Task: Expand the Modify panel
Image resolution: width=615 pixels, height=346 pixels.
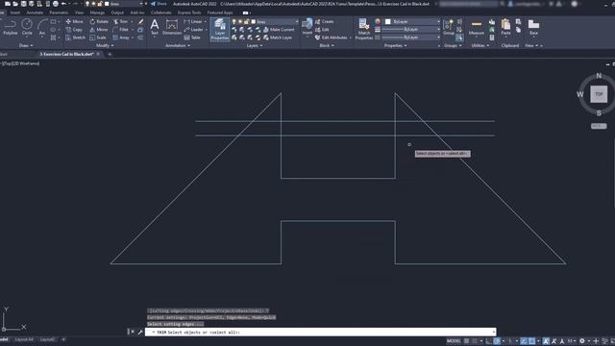Action: coord(105,46)
